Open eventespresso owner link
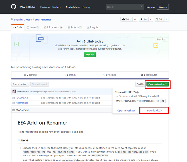 tap(23, 19)
